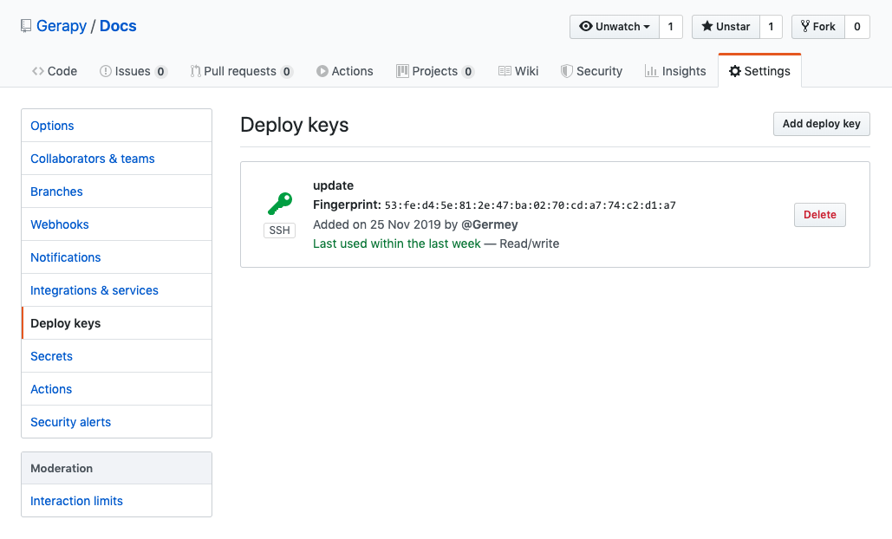892x539 pixels.
Task: Open the Wiki tab
Action: 518,71
